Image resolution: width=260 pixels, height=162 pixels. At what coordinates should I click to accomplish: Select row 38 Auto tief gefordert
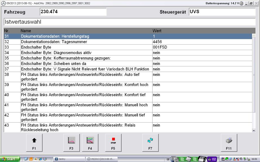(128, 77)
